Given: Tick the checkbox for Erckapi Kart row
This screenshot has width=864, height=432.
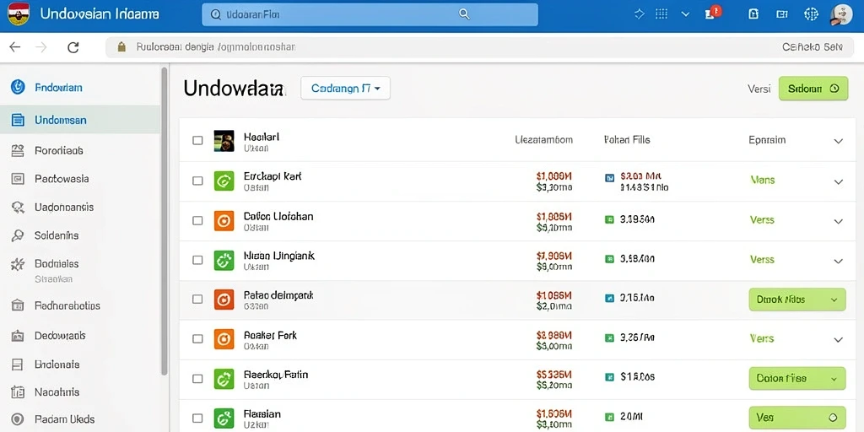Looking at the screenshot, I should point(197,181).
